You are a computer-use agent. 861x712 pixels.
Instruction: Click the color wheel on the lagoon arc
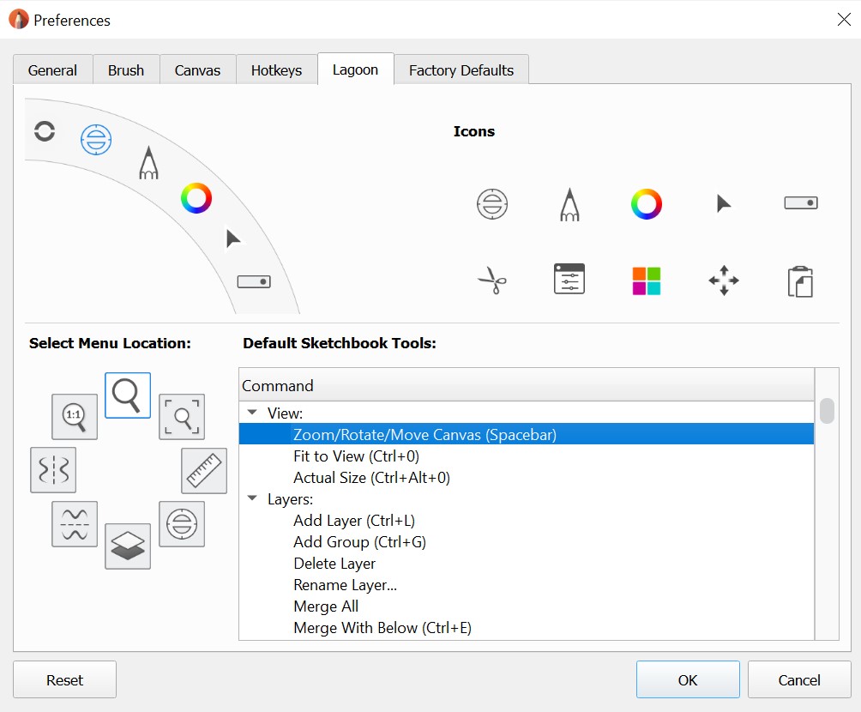pyautogui.click(x=196, y=198)
